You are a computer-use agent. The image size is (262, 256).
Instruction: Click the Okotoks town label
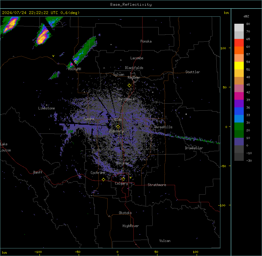(125, 213)
